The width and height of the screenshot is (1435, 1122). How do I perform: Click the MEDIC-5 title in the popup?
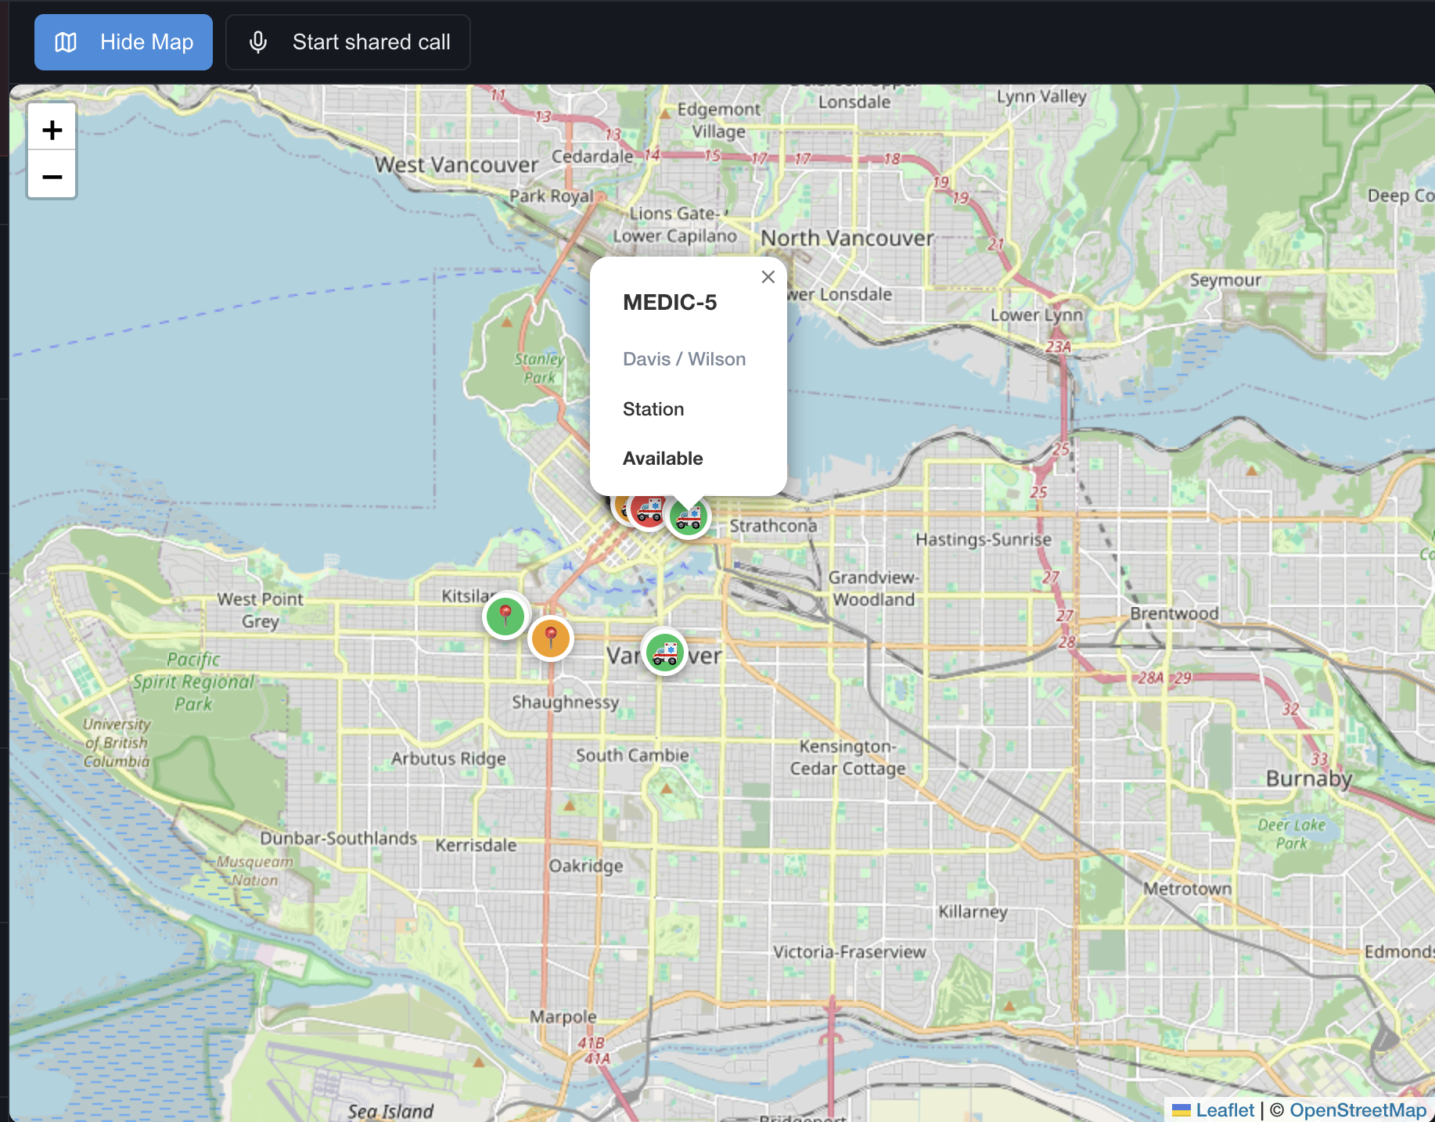(670, 303)
